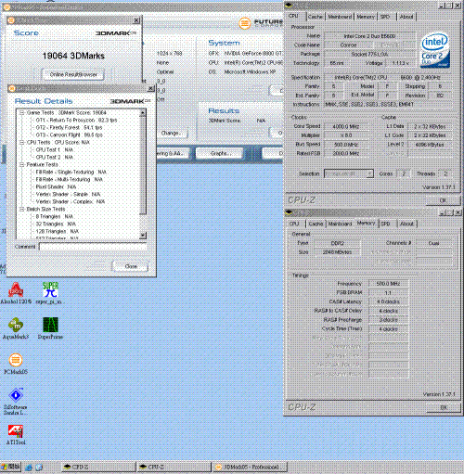The width and height of the screenshot is (464, 474).
Task: Open the About tab in processor CPU-Z window
Action: point(406,17)
